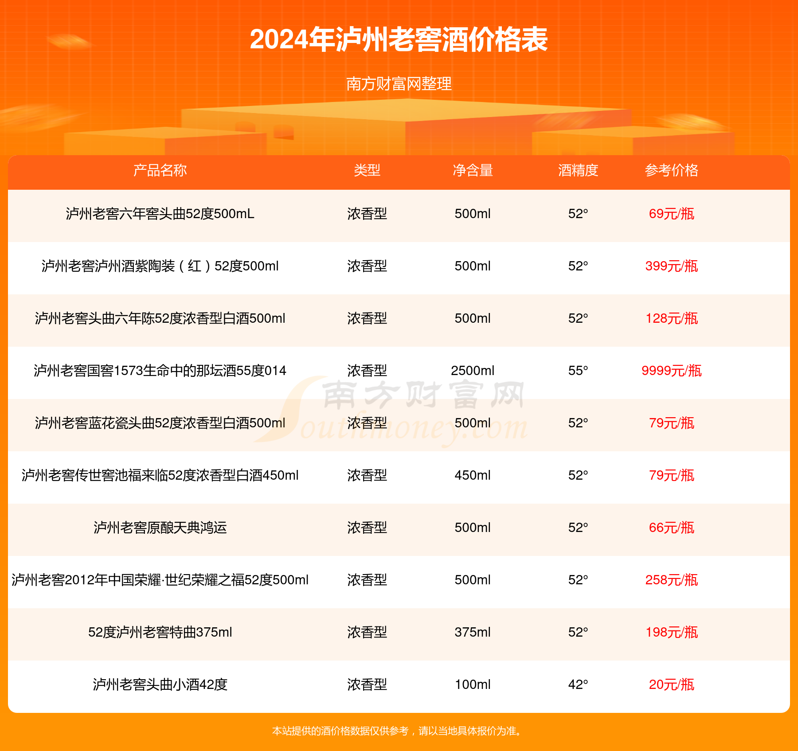Select product 泸州老窖头曲小酒42度
Viewport: 798px width, 751px height.
click(160, 685)
